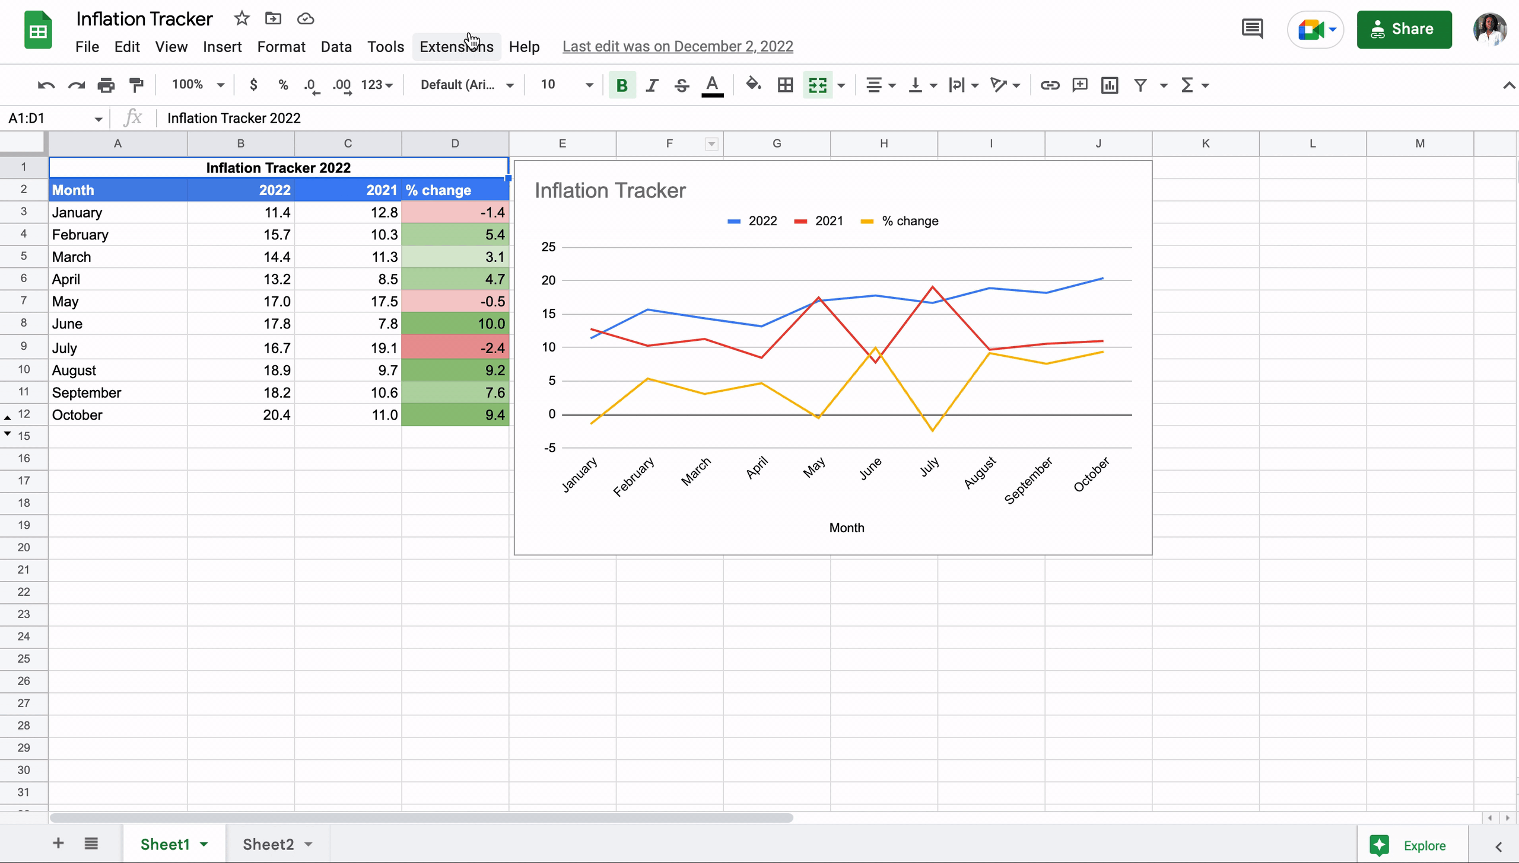This screenshot has width=1519, height=863.
Task: Toggle Bold formatting button
Action: pyautogui.click(x=622, y=85)
